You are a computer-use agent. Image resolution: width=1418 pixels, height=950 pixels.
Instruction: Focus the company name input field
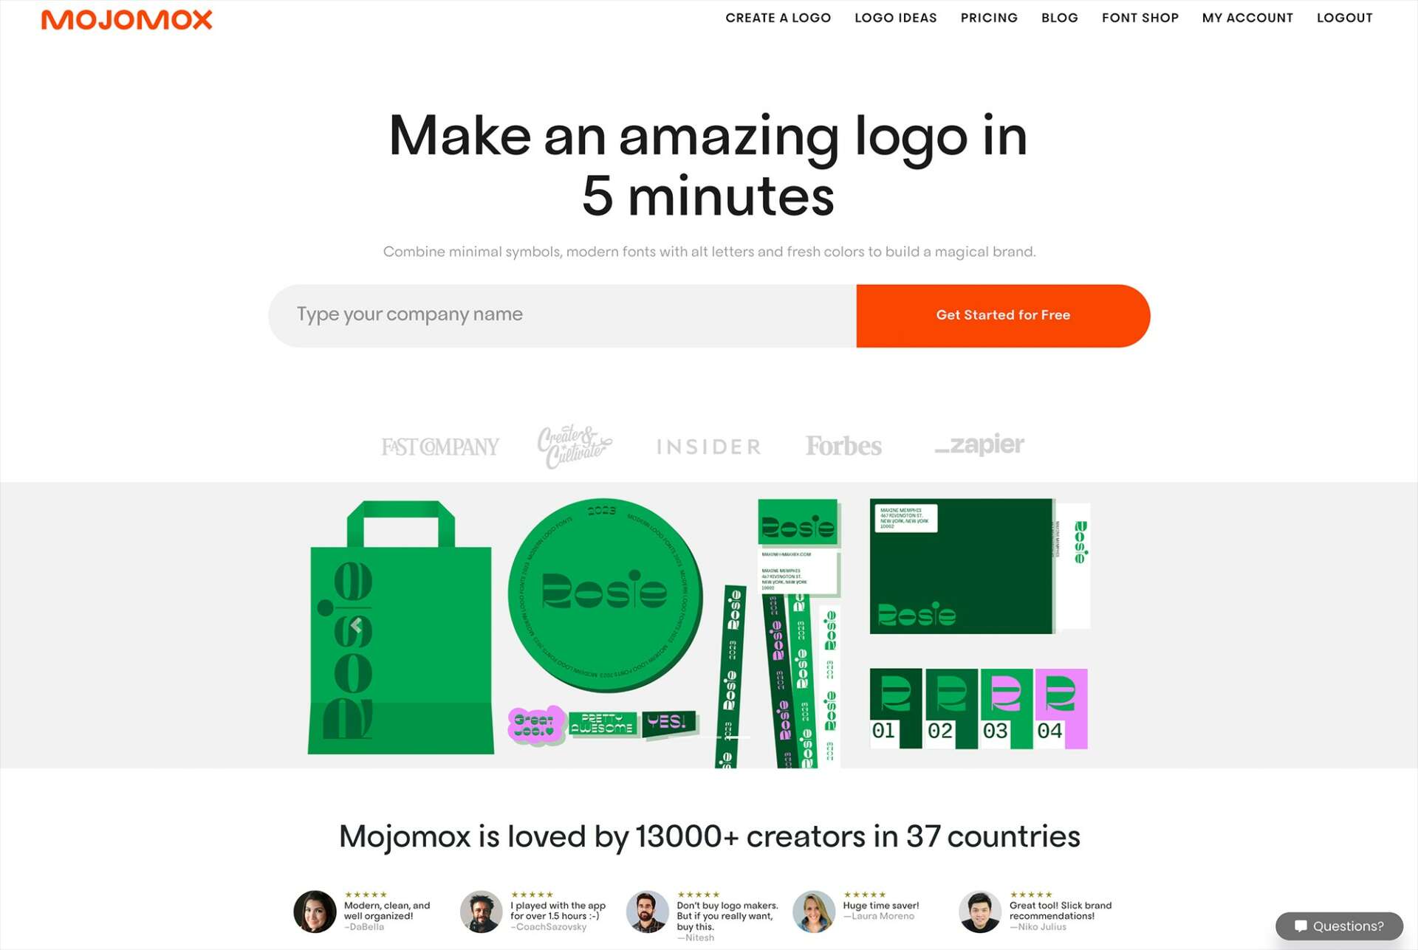click(x=562, y=315)
